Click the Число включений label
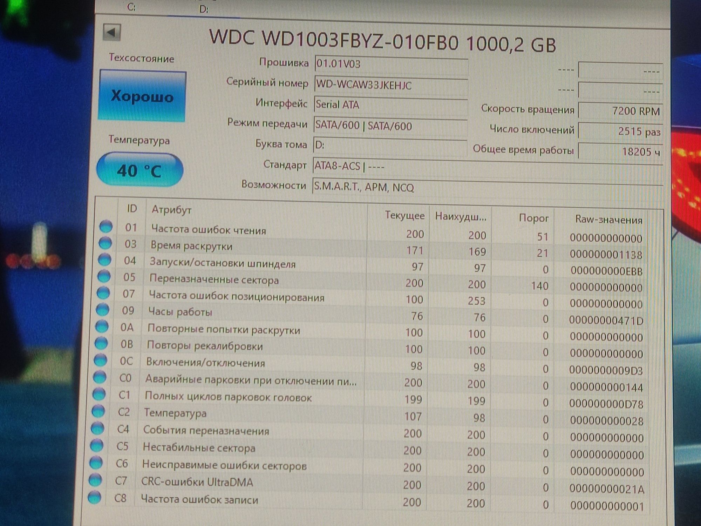Viewport: 701px width, 526px height. [x=532, y=129]
